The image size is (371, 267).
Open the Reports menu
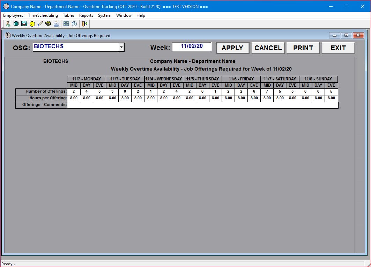(x=86, y=15)
